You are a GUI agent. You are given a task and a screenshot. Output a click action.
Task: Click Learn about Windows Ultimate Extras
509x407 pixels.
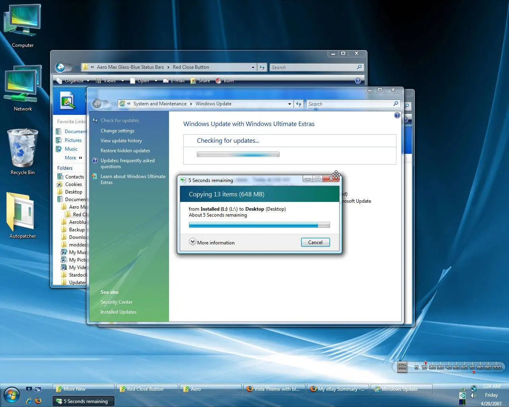133,179
